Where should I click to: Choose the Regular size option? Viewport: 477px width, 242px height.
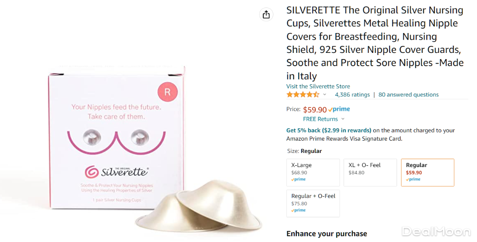coord(428,172)
